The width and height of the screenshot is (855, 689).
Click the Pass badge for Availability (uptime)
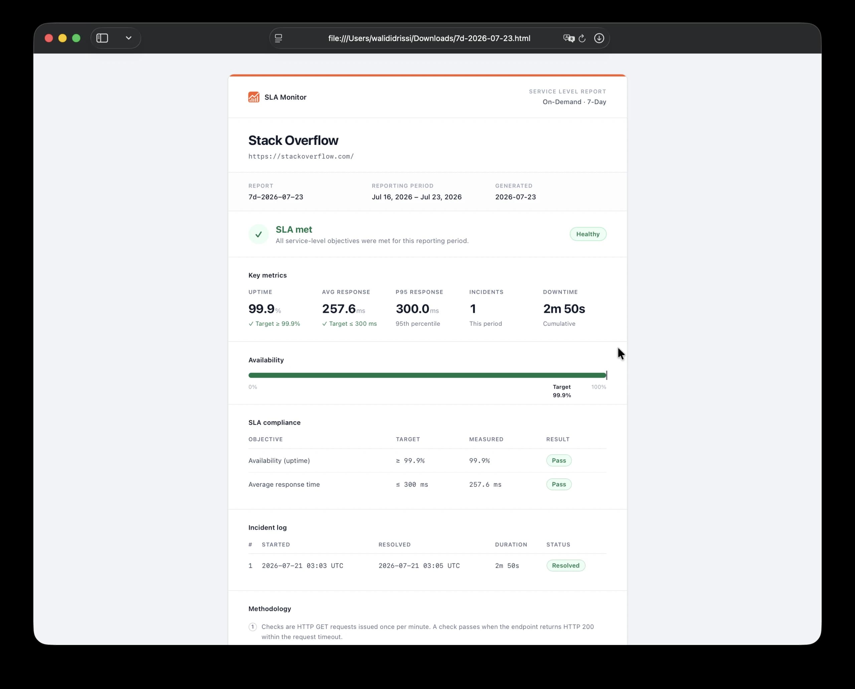click(559, 460)
